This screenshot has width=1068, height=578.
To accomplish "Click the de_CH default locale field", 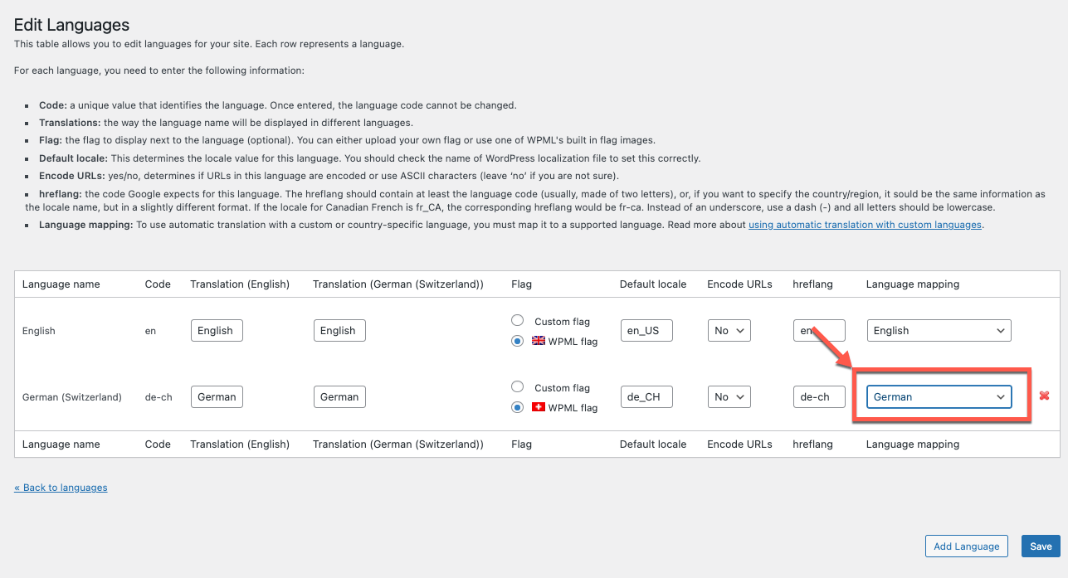I will 646,396.
